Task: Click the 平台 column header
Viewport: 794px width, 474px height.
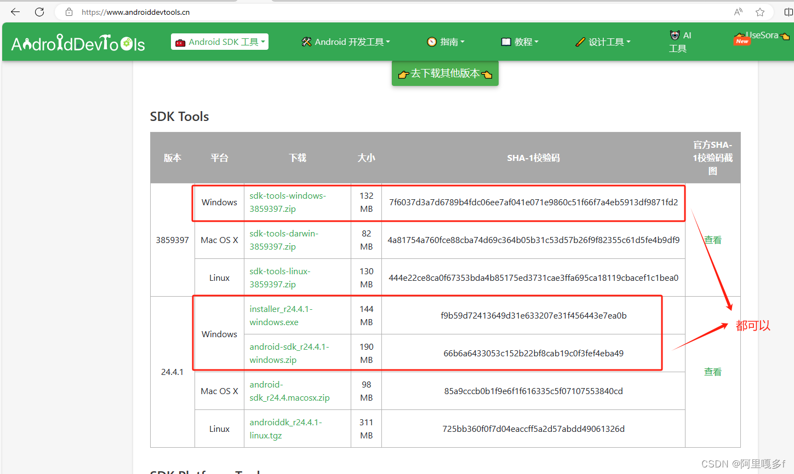Action: tap(219, 158)
